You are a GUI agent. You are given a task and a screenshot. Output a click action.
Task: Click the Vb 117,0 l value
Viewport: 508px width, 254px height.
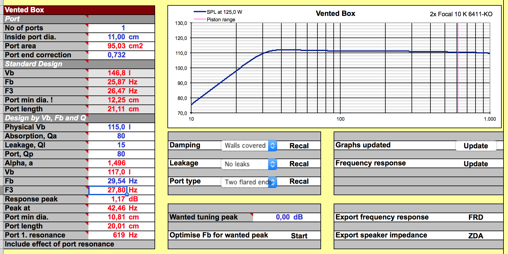(121, 172)
